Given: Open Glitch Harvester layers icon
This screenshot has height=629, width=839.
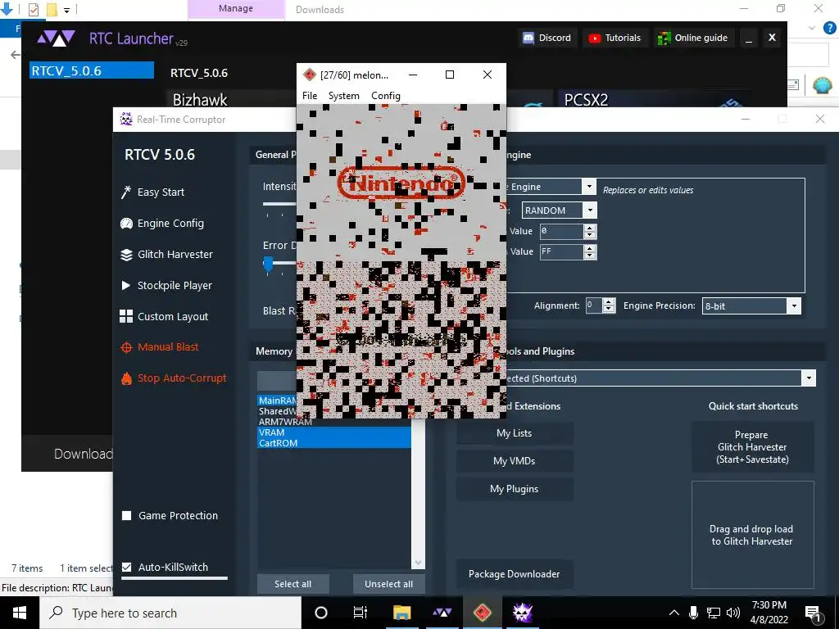Looking at the screenshot, I should pos(126,255).
